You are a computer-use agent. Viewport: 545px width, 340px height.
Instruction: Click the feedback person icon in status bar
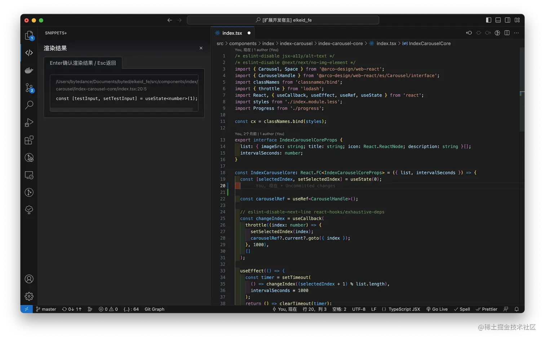coord(506,309)
